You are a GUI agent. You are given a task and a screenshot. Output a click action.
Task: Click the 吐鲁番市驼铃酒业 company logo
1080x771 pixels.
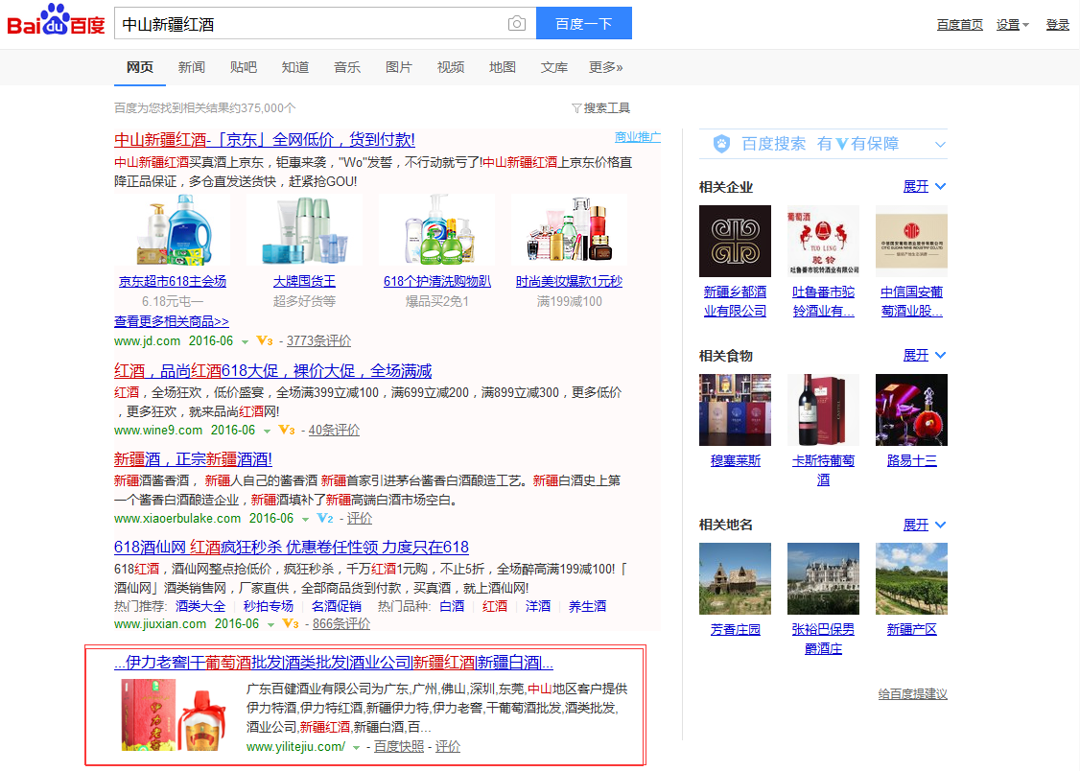pyautogui.click(x=823, y=241)
